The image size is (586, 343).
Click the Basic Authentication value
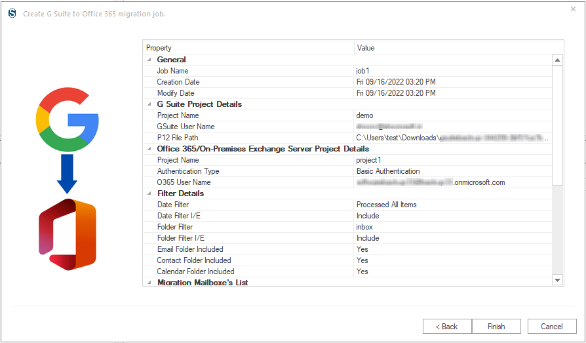coord(452,171)
